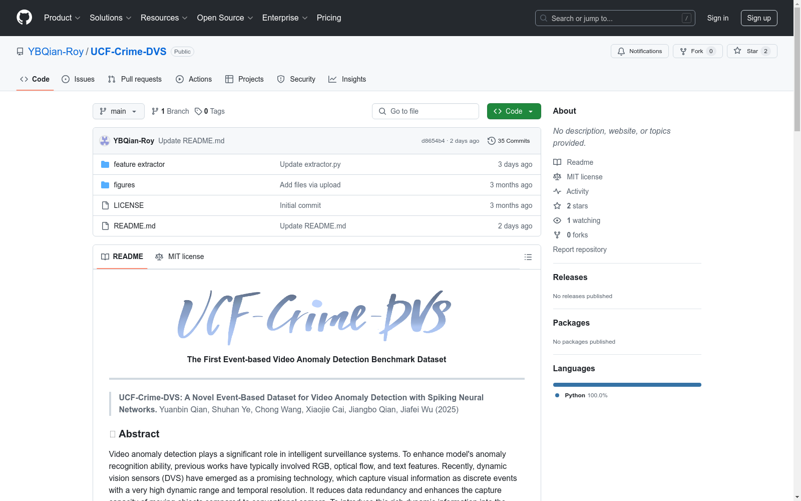Open the README.md file

coord(135,226)
